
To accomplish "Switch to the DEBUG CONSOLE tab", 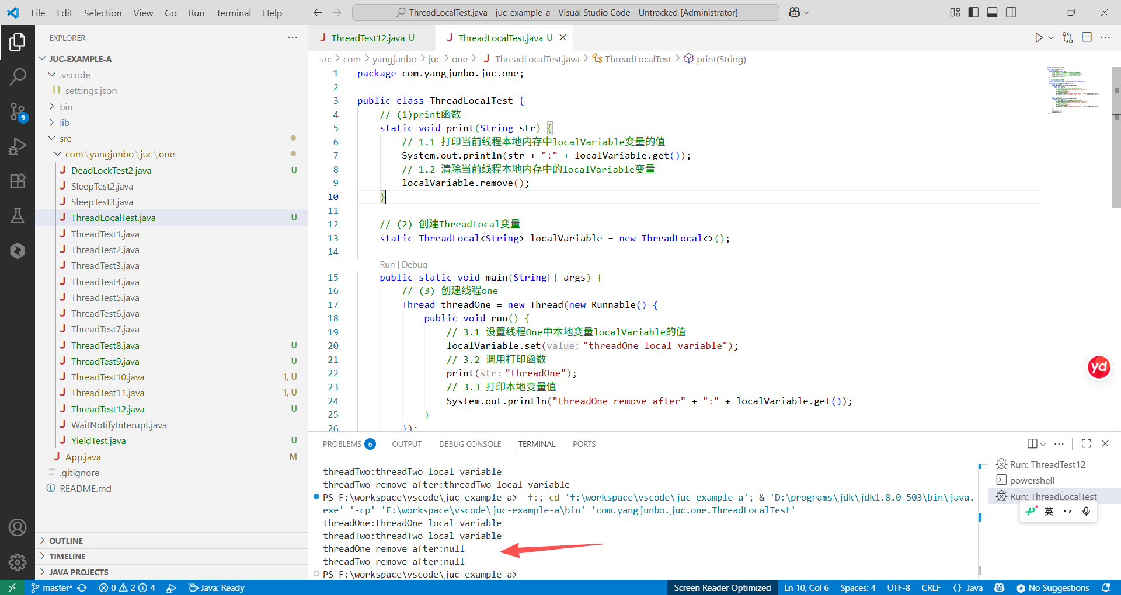I will (x=470, y=444).
